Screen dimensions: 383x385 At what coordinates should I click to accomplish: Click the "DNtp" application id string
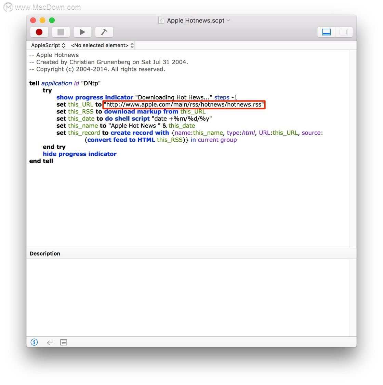[x=91, y=83]
